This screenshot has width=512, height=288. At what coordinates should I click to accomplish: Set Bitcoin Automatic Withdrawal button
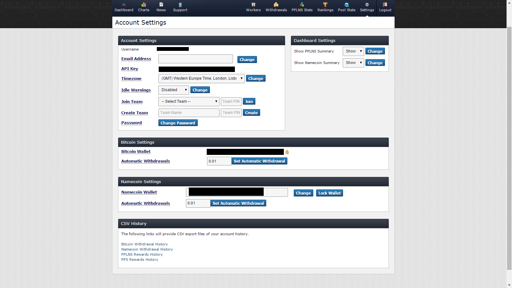260,161
